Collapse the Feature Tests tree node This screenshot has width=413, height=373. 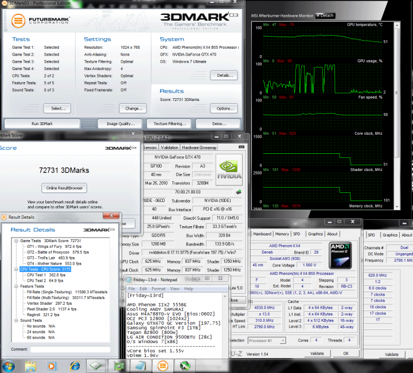click(16, 286)
